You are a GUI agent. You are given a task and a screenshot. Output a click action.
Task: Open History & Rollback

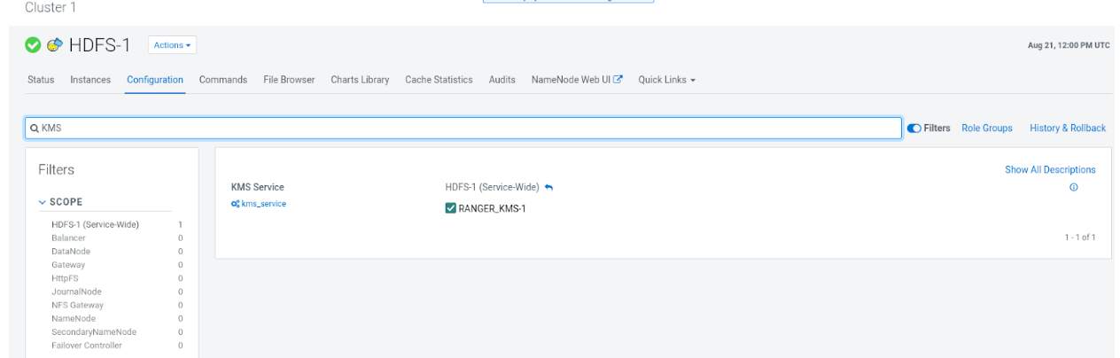[x=1068, y=128]
